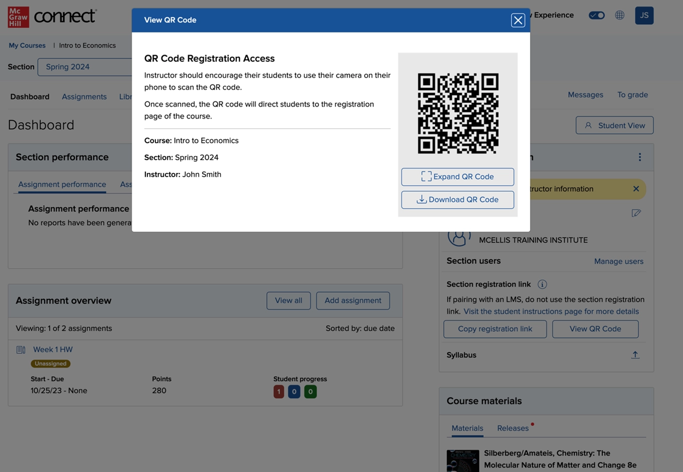The width and height of the screenshot is (683, 472).
Task: Open the JS user avatar menu
Action: (644, 16)
